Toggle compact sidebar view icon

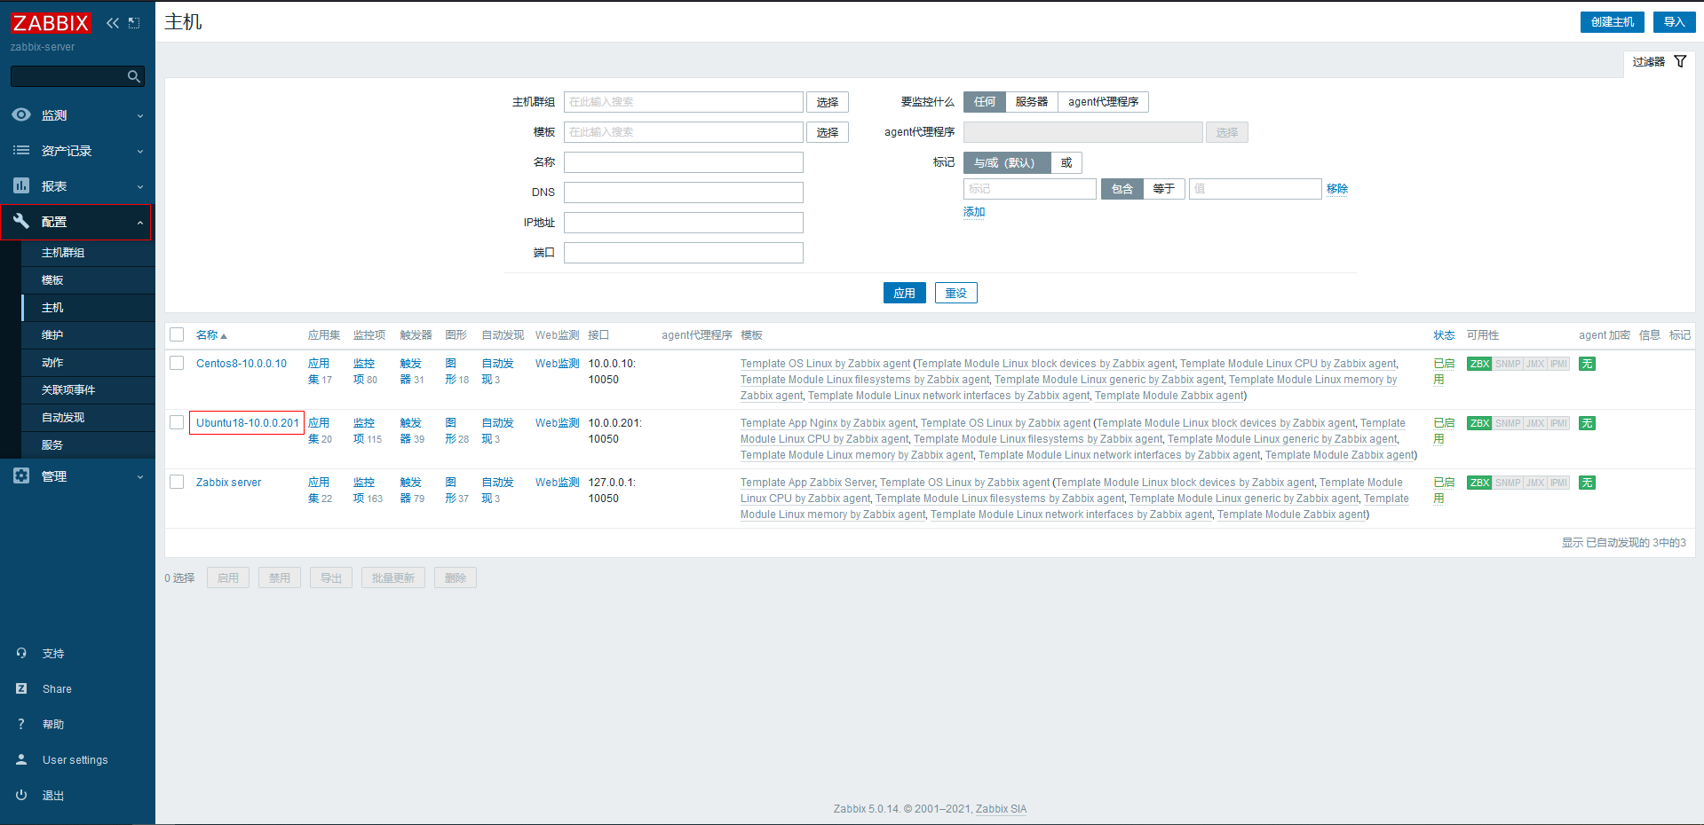coord(134,23)
